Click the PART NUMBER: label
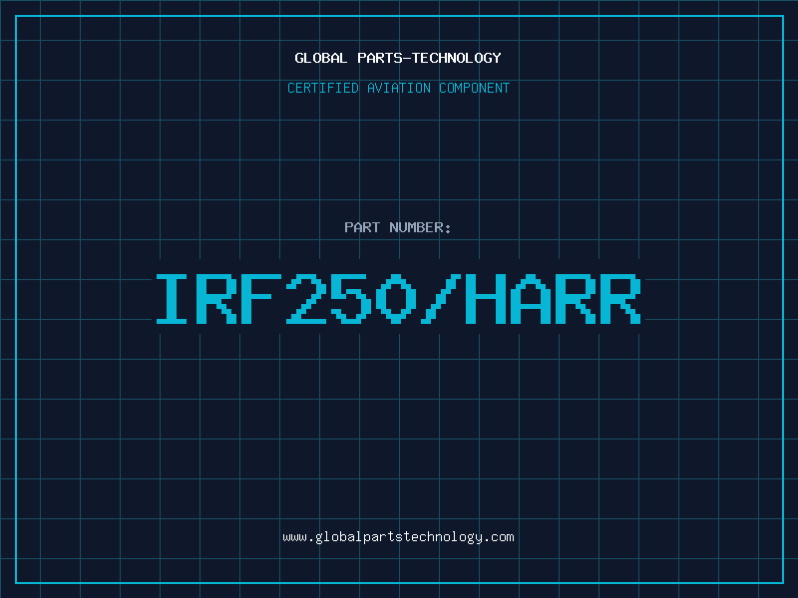 click(x=398, y=227)
